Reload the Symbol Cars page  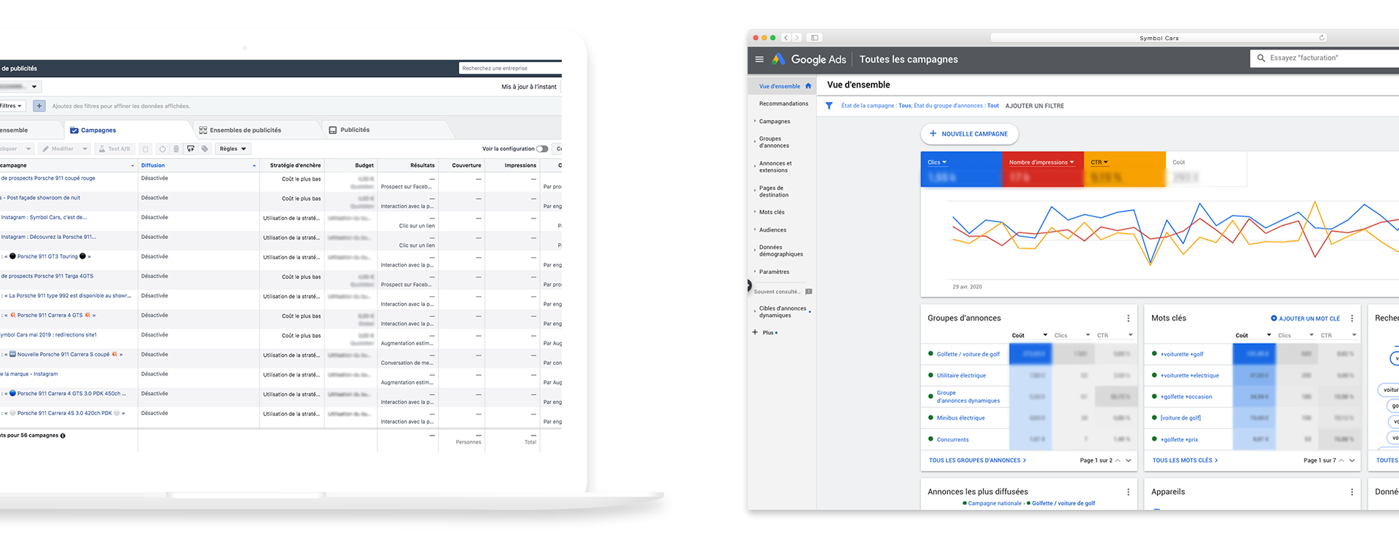click(1322, 38)
